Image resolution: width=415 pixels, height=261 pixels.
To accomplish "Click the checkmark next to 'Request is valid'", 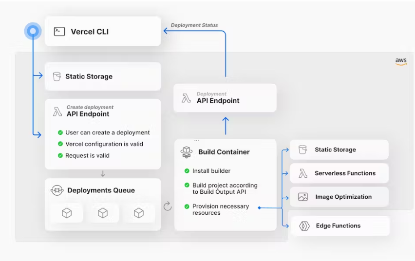I will [60, 156].
